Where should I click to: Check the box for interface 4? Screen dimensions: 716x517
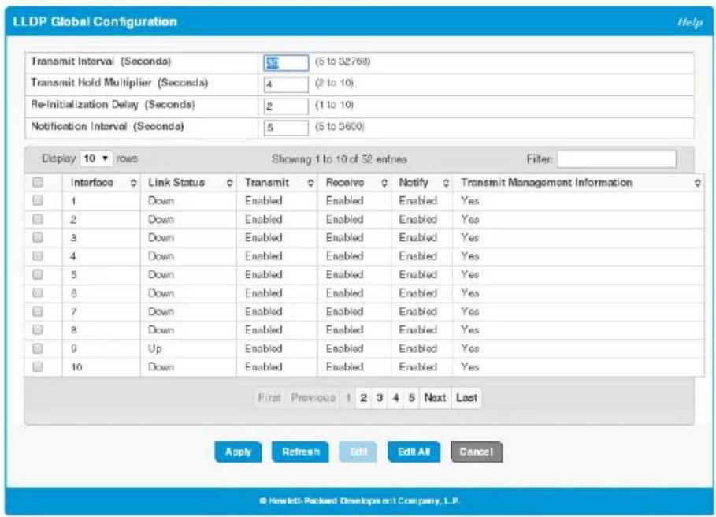coord(38,256)
